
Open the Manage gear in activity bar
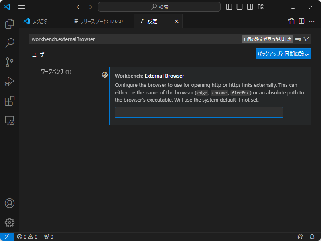(9, 223)
